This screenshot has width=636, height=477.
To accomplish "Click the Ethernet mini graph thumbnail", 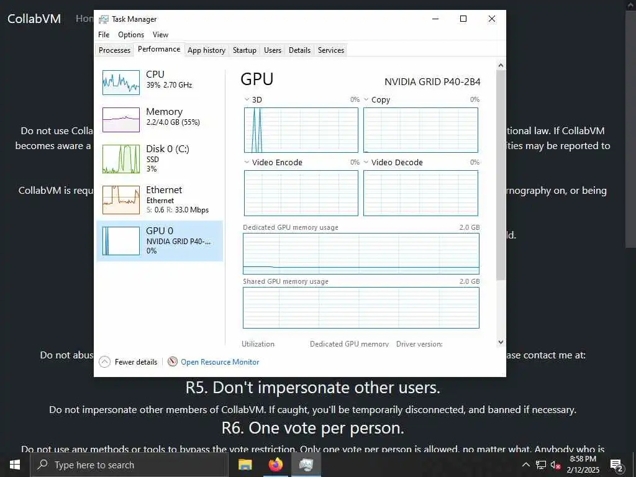I will [121, 199].
